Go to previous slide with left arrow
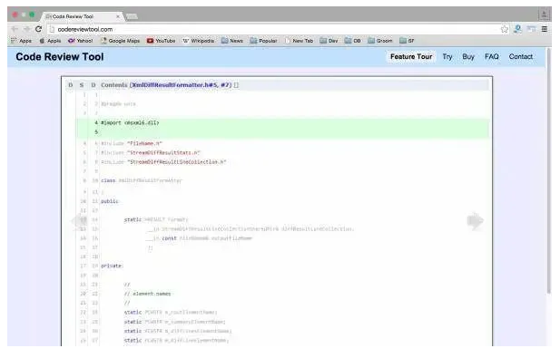The image size is (560, 358). [79, 220]
